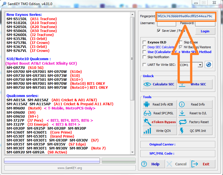The width and height of the screenshot is (223, 175).
Task: Click the Calculate SEC eye icon
Action: pyautogui.click(x=147, y=84)
